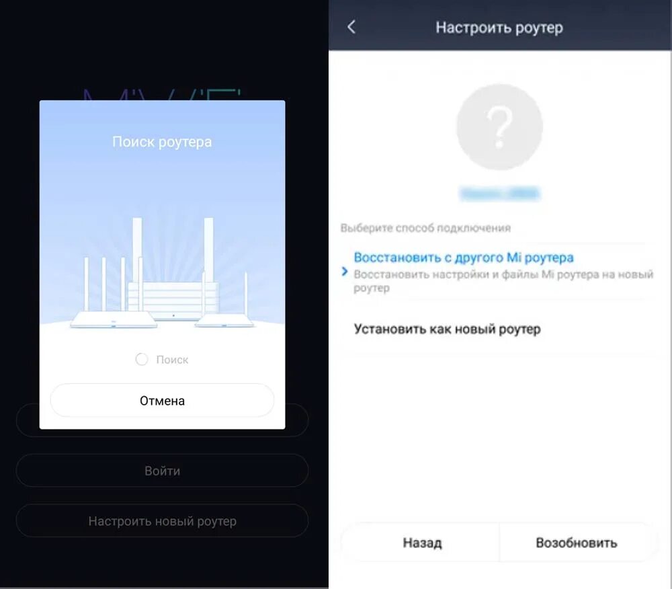Choose Настроить новый роутер
This screenshot has height=589, width=672.
click(162, 521)
